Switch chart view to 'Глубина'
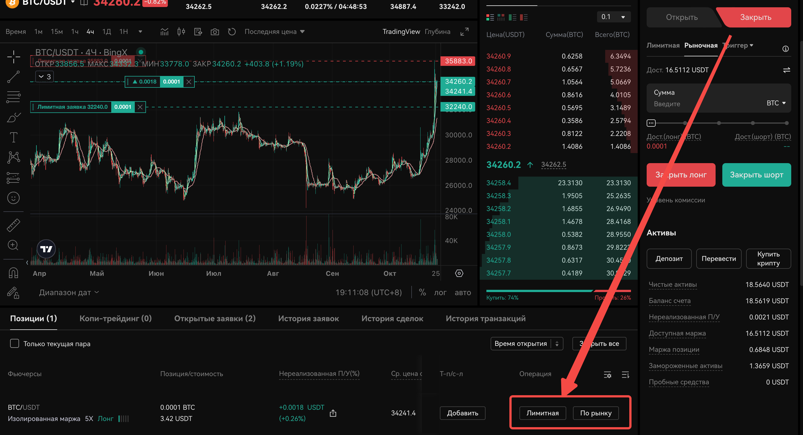The width and height of the screenshot is (803, 435). 437,31
